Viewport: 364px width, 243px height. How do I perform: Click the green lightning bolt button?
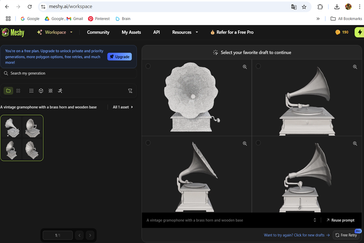tap(359, 32)
